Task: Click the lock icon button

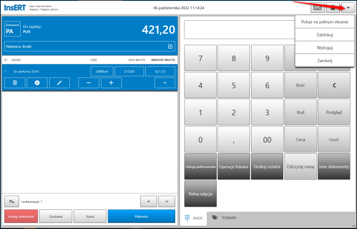Action: [333, 8]
